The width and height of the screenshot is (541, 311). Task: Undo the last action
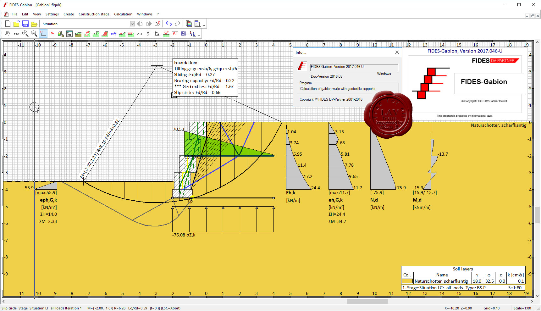pos(169,24)
